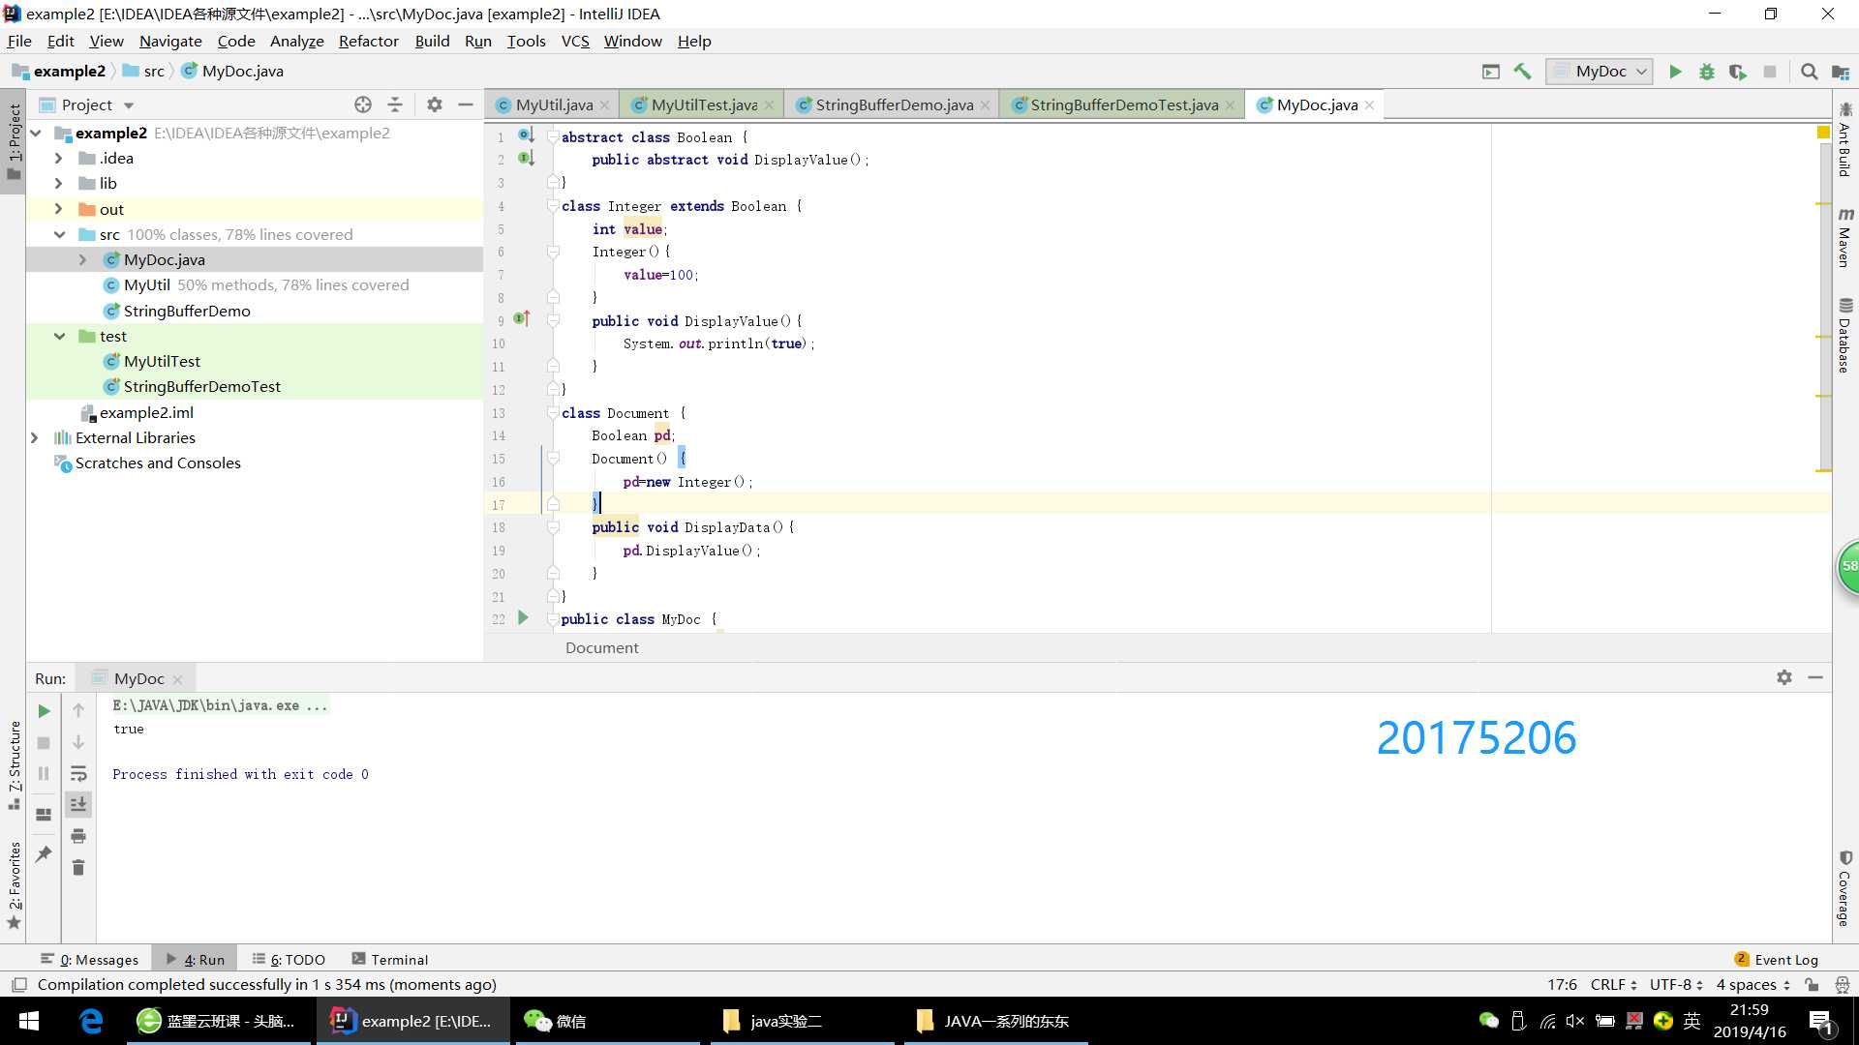The width and height of the screenshot is (1859, 1045).
Task: Click src breadcrumb in navigation bar
Action: pos(144,71)
